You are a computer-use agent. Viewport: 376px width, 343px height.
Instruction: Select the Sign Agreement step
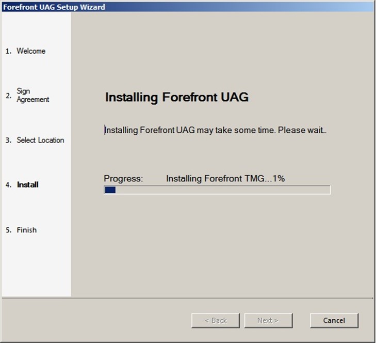coord(33,95)
